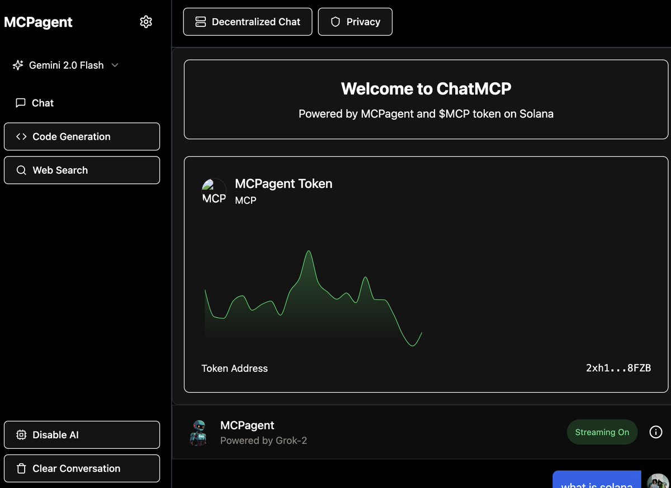Click the MCPagent title in the header
Viewport: 671px width, 488px height.
(x=37, y=22)
